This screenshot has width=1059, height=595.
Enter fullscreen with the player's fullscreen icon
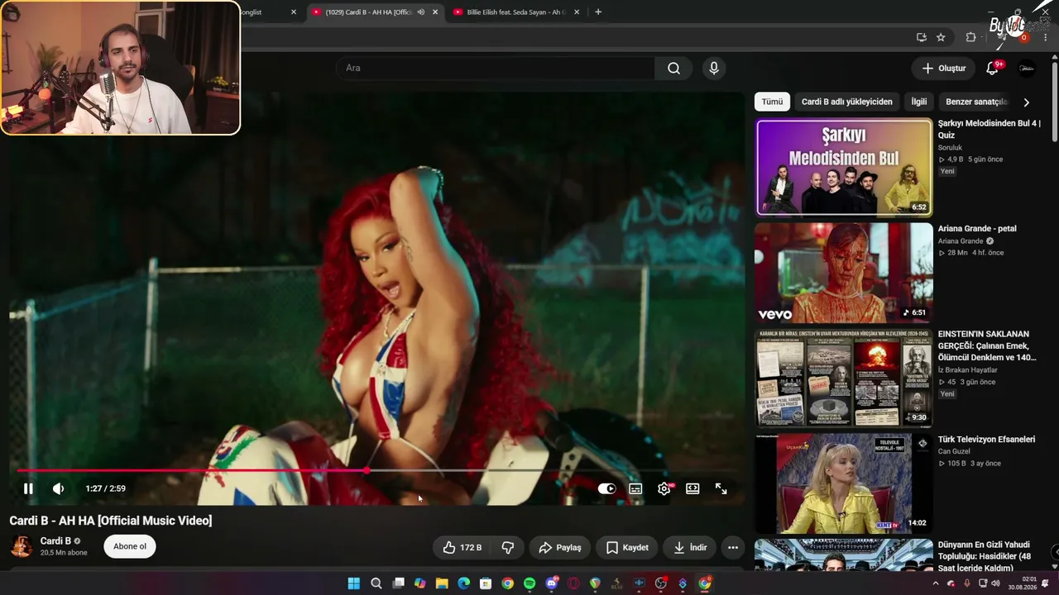(721, 488)
